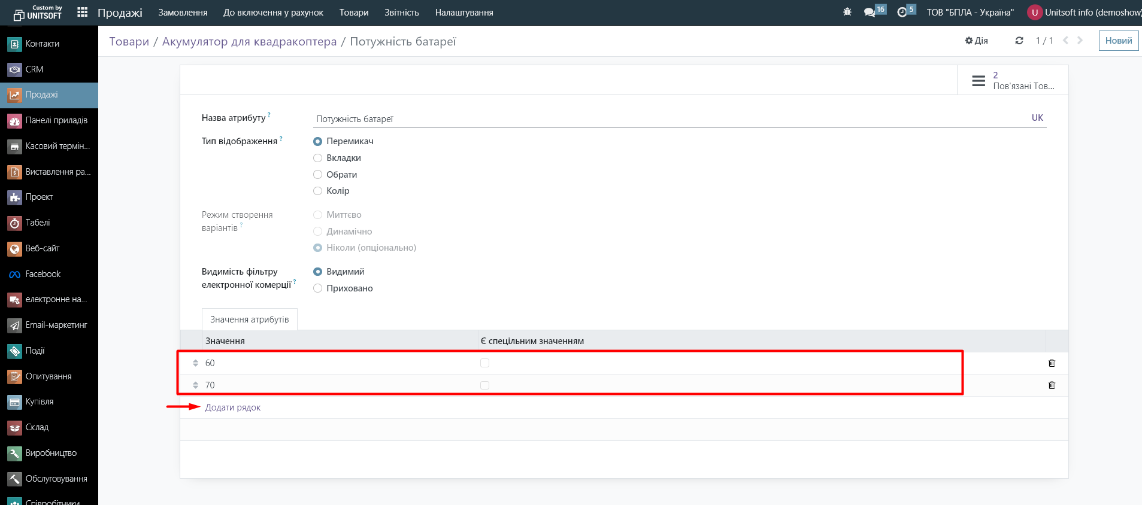The image size is (1142, 505).
Task: Select the Вкладки display type
Action: tap(318, 158)
